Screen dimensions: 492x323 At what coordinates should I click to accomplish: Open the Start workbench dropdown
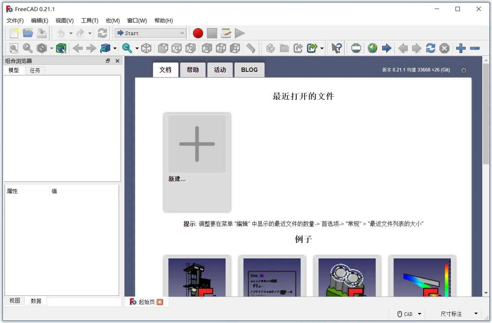(151, 33)
